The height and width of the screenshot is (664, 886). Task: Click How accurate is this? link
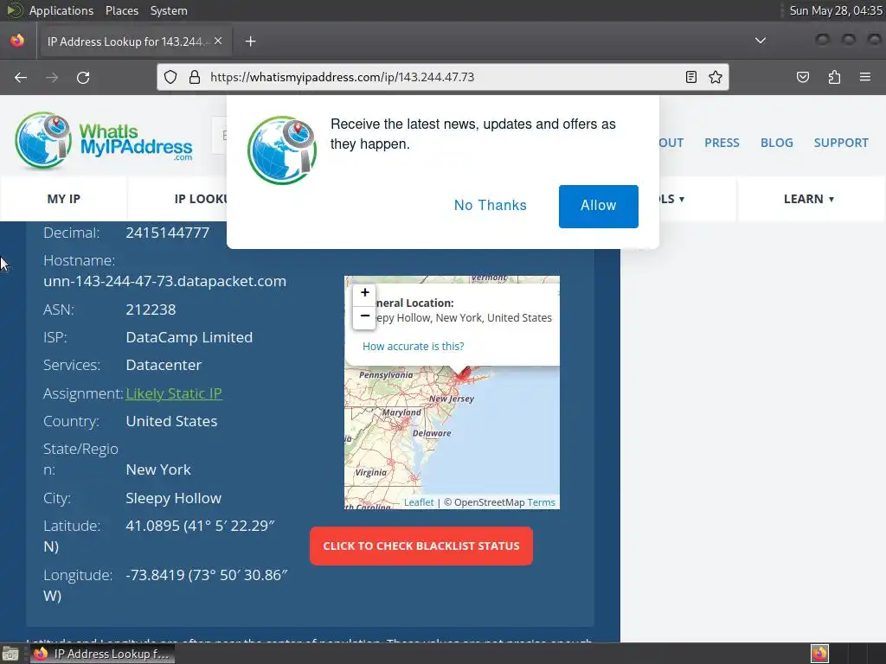coord(413,346)
